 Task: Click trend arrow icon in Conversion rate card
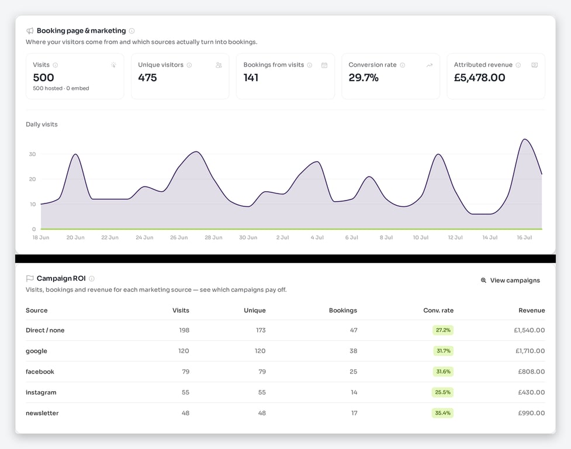point(430,65)
